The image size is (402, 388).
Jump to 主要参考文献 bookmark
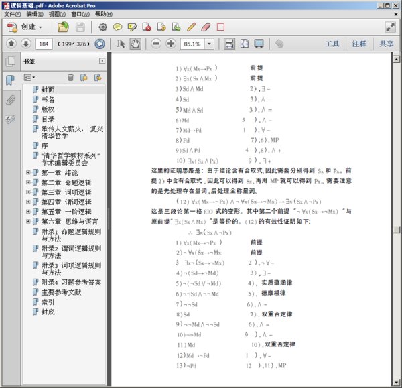(61, 292)
